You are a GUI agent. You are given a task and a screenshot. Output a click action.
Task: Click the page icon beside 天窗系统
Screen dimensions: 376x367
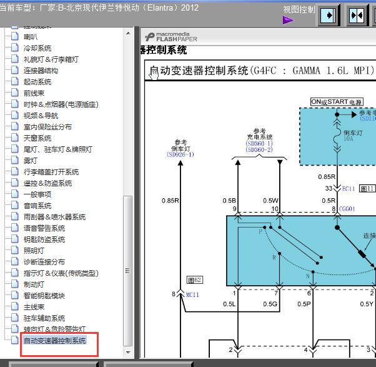click(15, 138)
